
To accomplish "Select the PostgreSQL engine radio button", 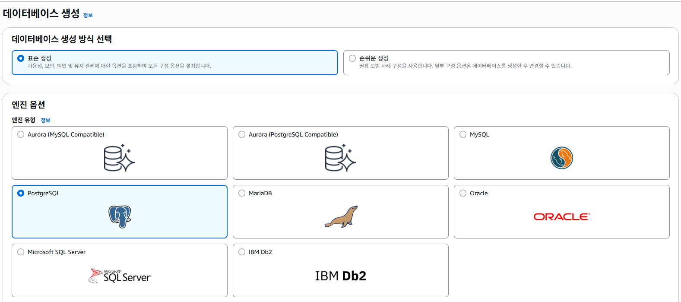I will (21, 193).
